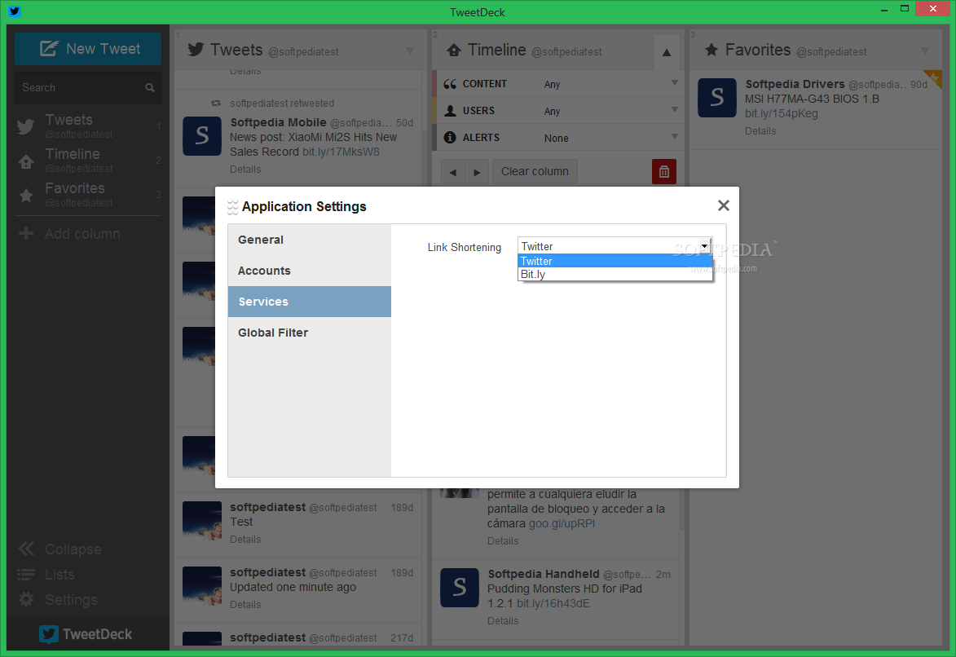Image resolution: width=956 pixels, height=657 pixels.
Task: Open the goo.gl/upRPl link
Action: (x=562, y=523)
